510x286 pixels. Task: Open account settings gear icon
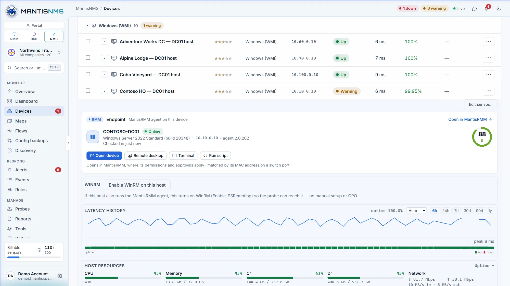coord(60,276)
